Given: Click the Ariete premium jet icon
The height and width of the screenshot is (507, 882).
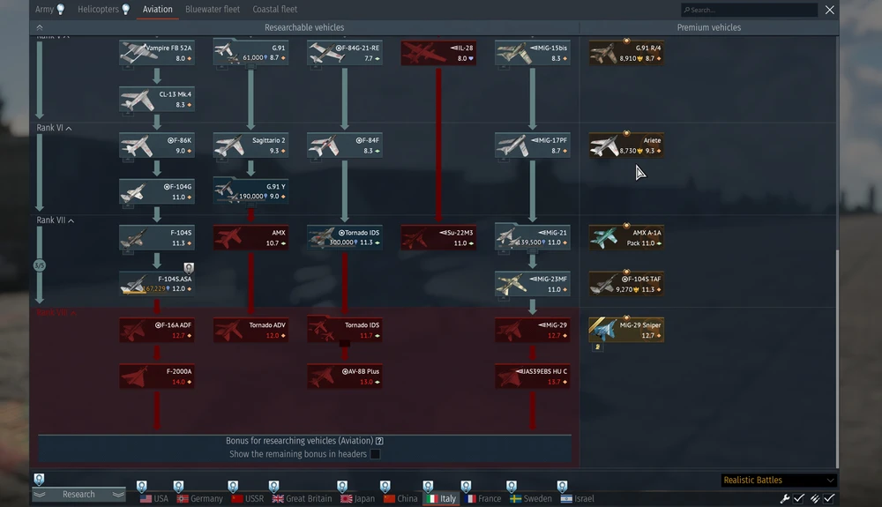Looking at the screenshot, I should tap(626, 145).
